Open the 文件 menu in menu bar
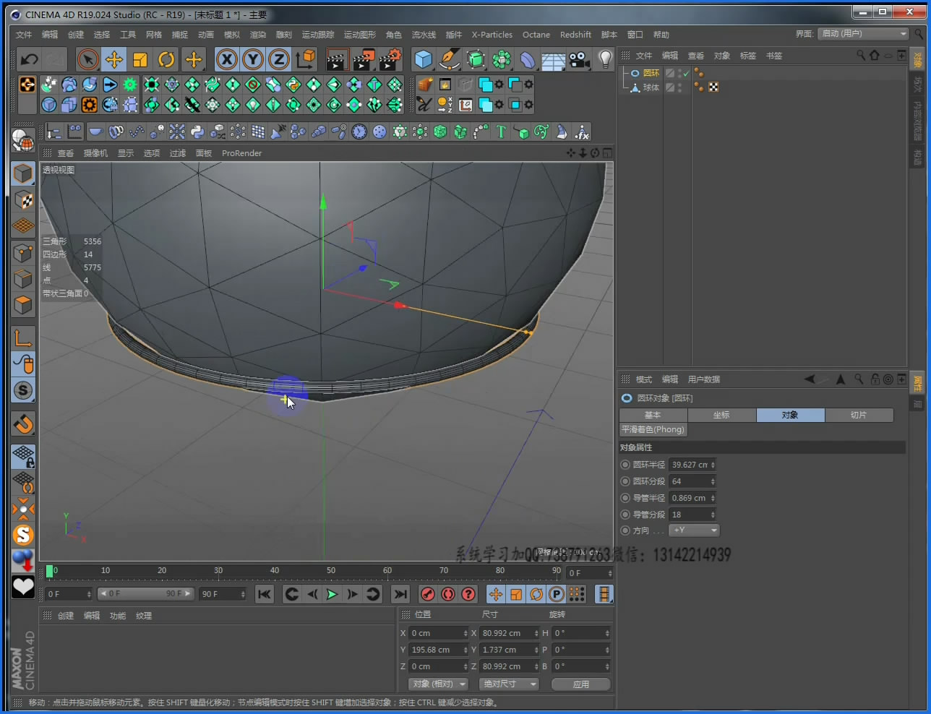 pyautogui.click(x=24, y=35)
